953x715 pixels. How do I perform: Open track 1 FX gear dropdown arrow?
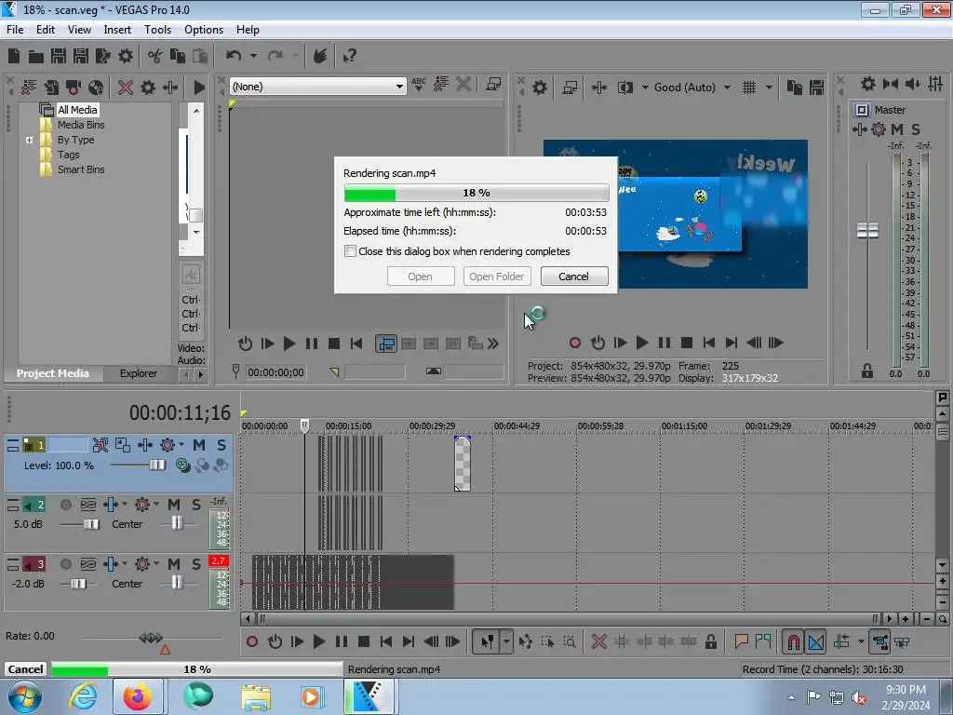point(181,444)
